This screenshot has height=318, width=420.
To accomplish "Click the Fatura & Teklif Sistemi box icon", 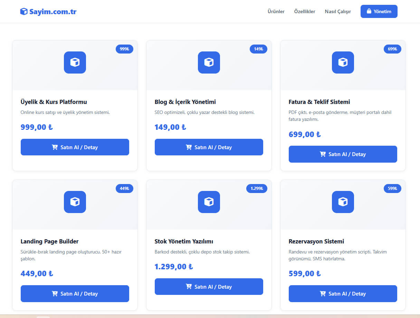I will tap(343, 62).
